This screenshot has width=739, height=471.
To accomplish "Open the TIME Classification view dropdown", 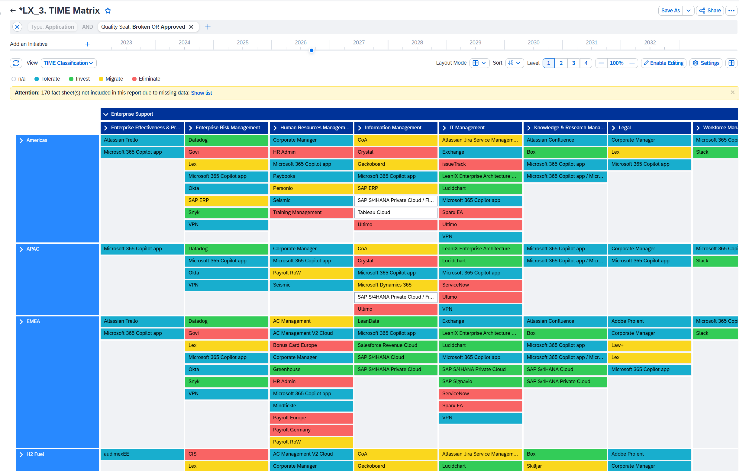I will [x=69, y=63].
